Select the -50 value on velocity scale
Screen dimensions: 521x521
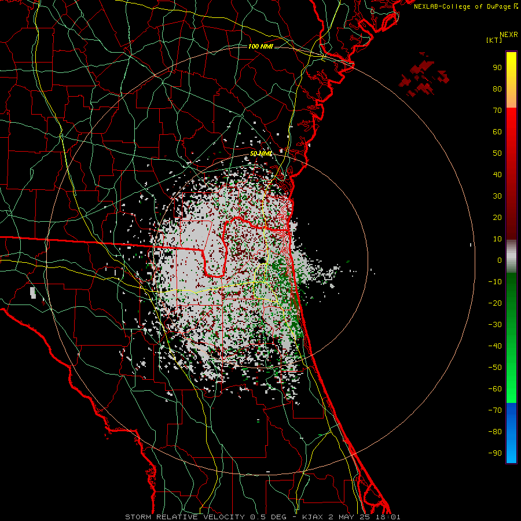point(495,368)
